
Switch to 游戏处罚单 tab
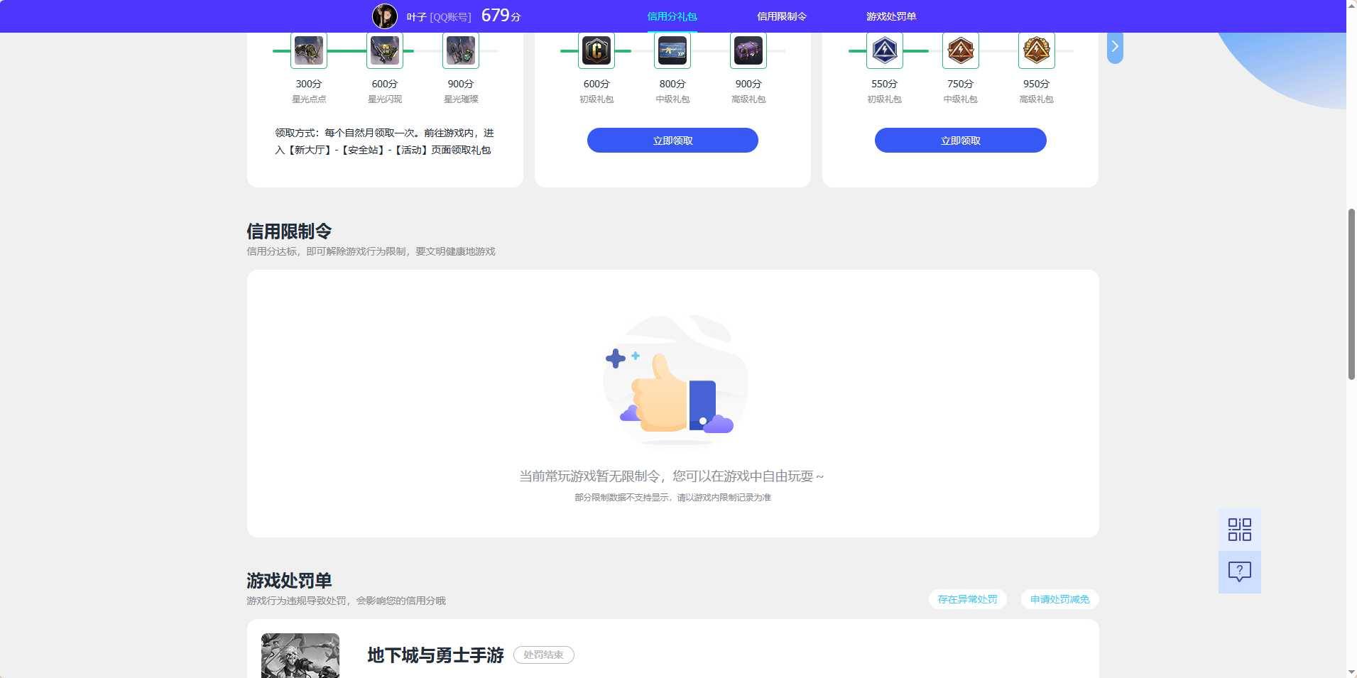click(x=891, y=16)
